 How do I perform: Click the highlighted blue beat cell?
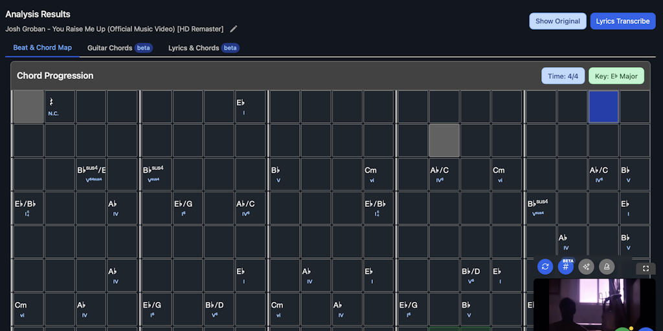point(603,107)
